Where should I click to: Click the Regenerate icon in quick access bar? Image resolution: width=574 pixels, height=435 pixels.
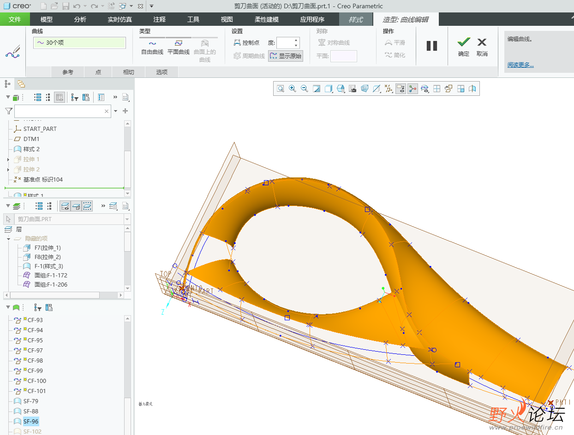[x=111, y=6]
